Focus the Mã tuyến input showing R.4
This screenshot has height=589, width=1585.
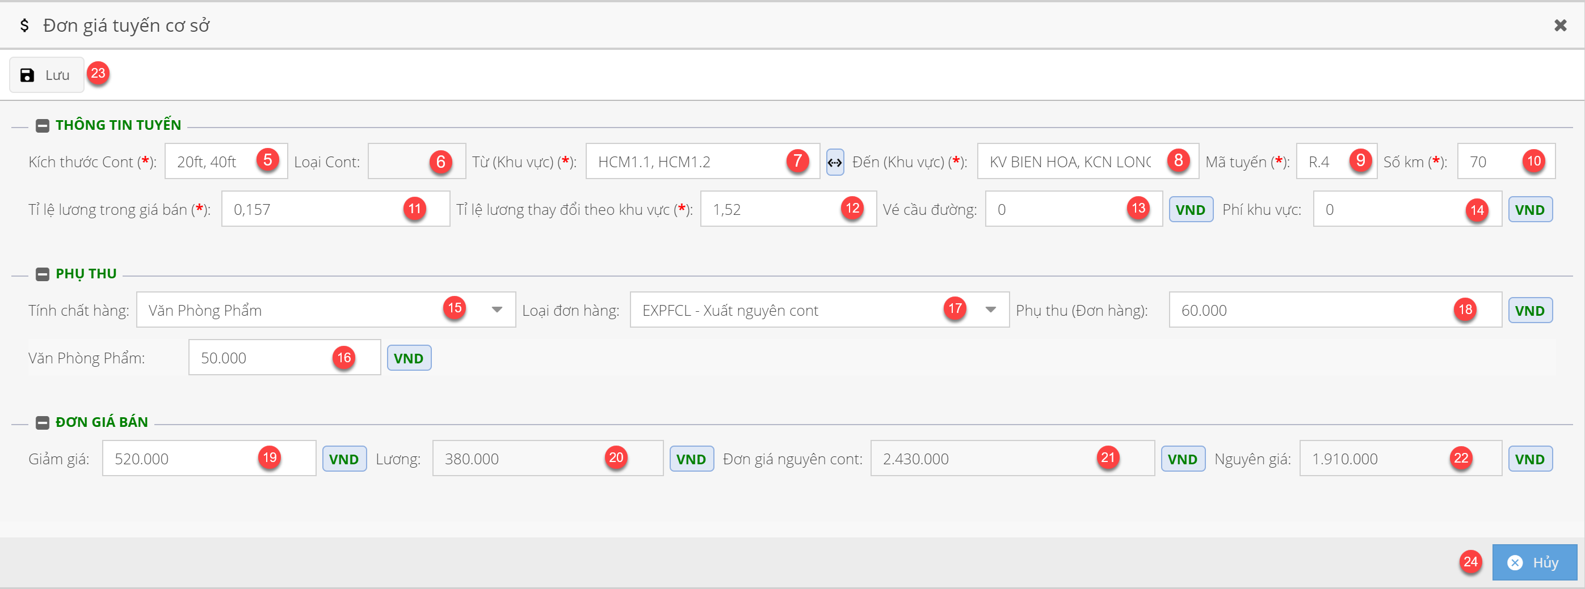click(x=1323, y=162)
